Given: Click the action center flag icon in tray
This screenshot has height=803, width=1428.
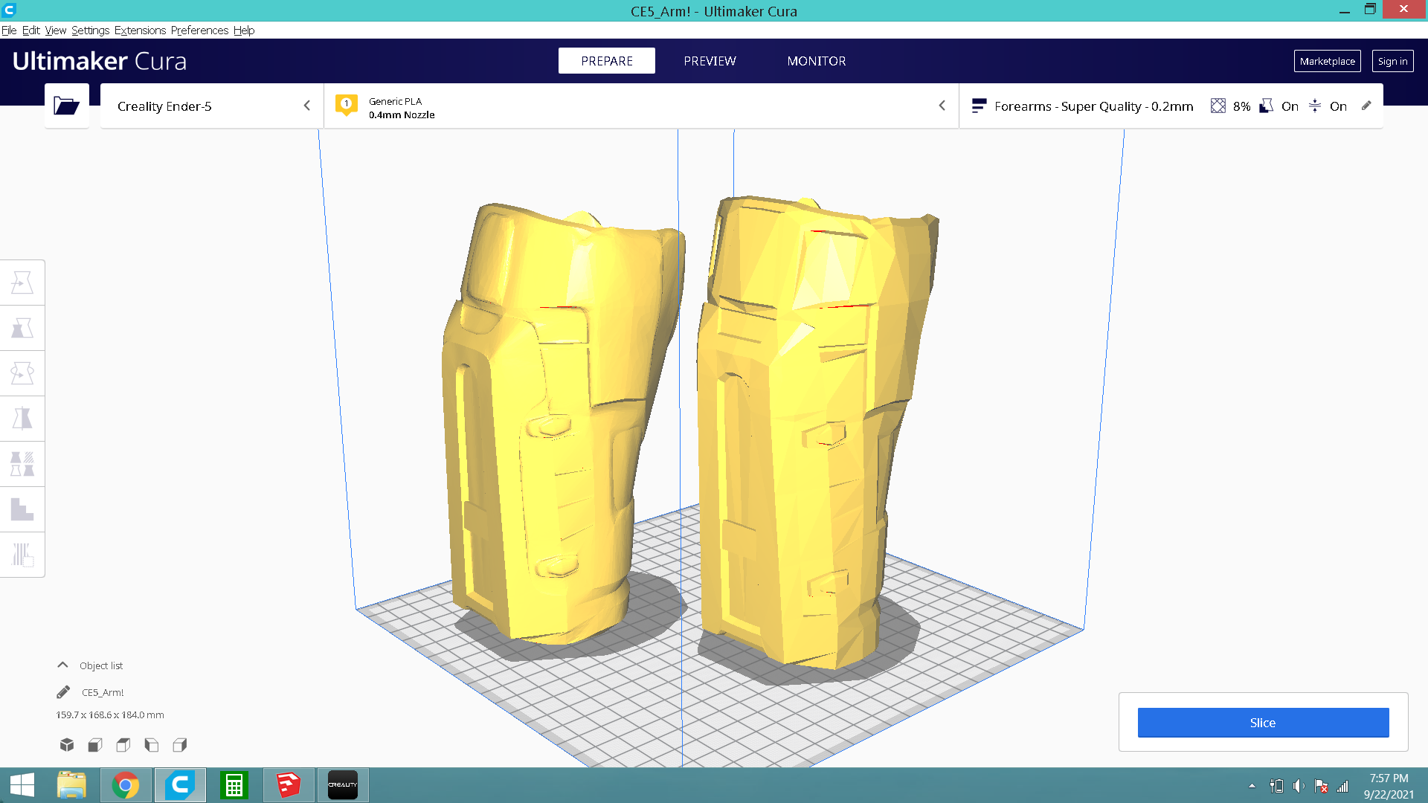Looking at the screenshot, I should (1321, 786).
